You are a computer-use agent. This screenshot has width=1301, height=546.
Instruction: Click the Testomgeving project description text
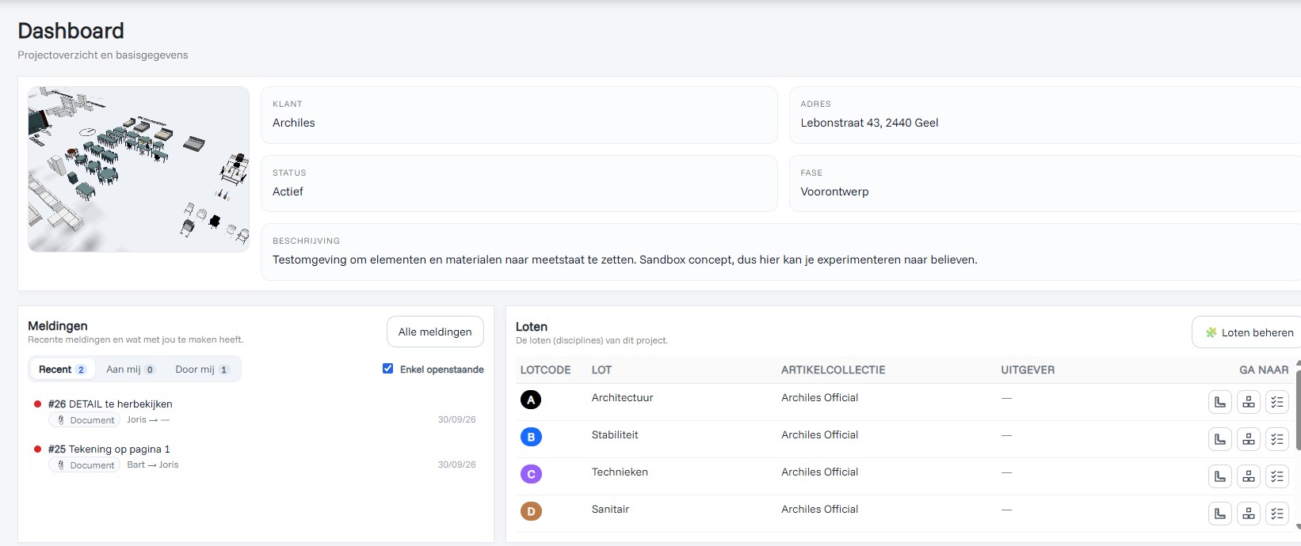[x=624, y=260]
